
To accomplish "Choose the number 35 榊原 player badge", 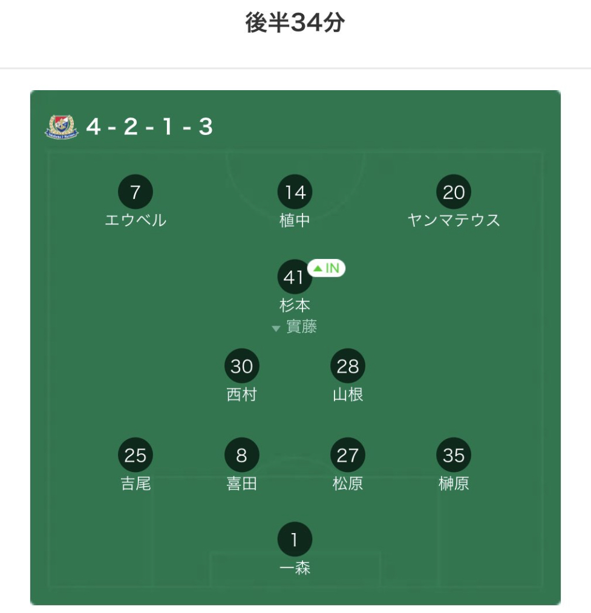I will [x=454, y=454].
